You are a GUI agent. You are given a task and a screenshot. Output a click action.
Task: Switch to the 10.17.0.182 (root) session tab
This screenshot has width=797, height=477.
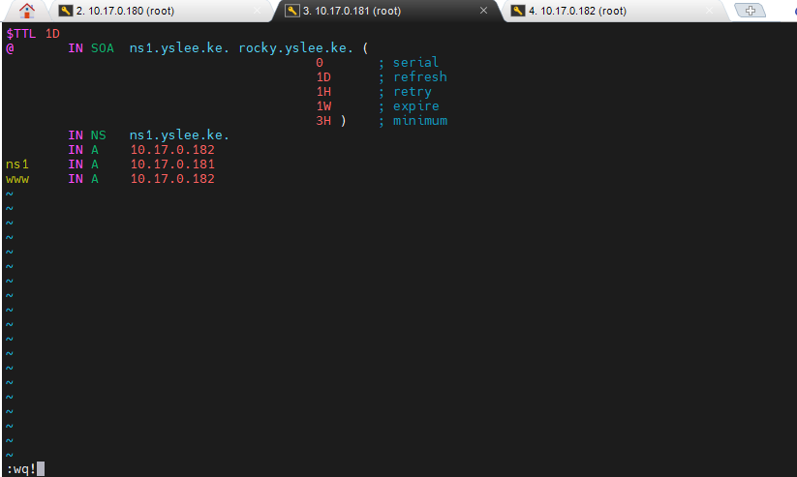coord(615,11)
